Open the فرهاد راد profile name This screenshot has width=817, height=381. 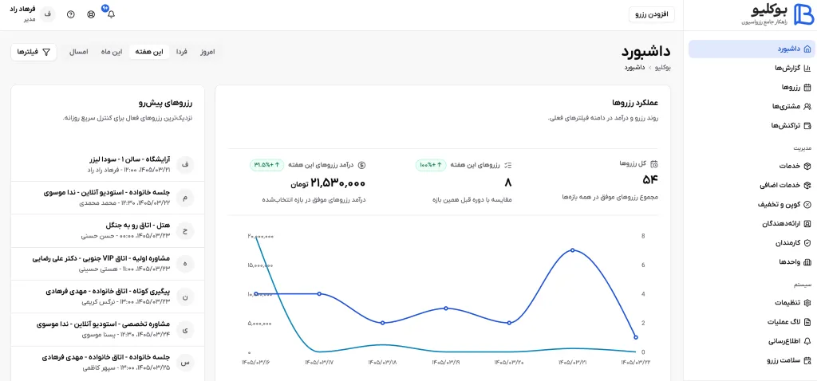click(22, 10)
